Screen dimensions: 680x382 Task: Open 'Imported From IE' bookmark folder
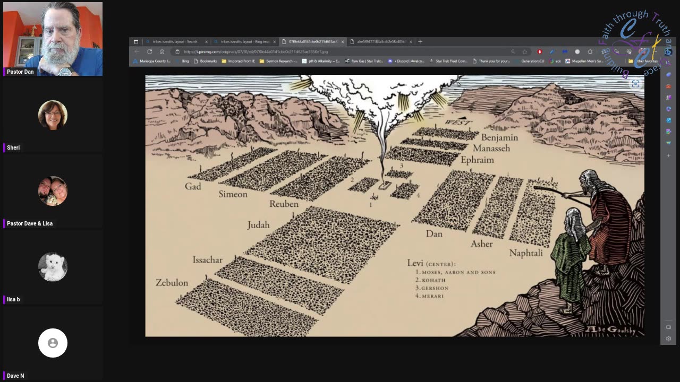pos(239,61)
